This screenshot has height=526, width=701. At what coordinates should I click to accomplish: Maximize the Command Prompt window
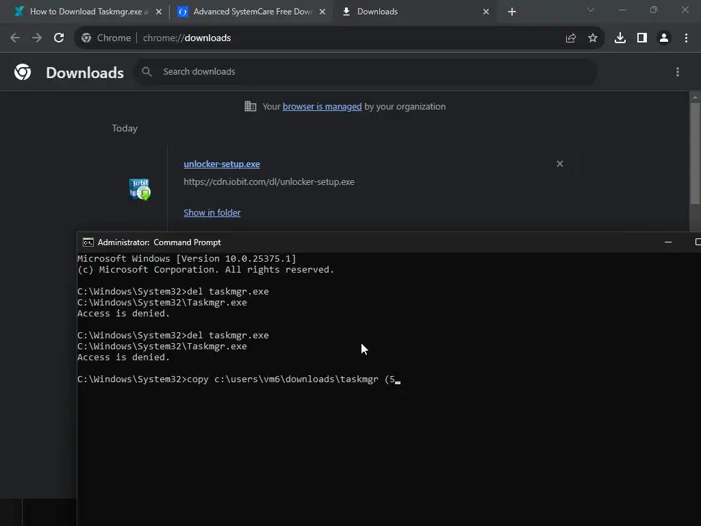click(698, 242)
